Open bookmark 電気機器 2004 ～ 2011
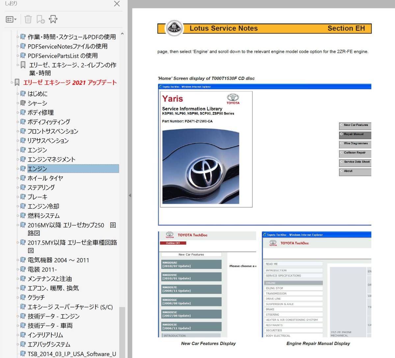This screenshot has width=395, height=358. point(58,260)
